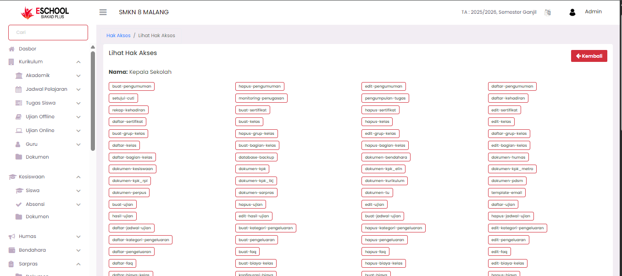Click the Ujian Online laptop icon
622x276 pixels.
(x=19, y=131)
